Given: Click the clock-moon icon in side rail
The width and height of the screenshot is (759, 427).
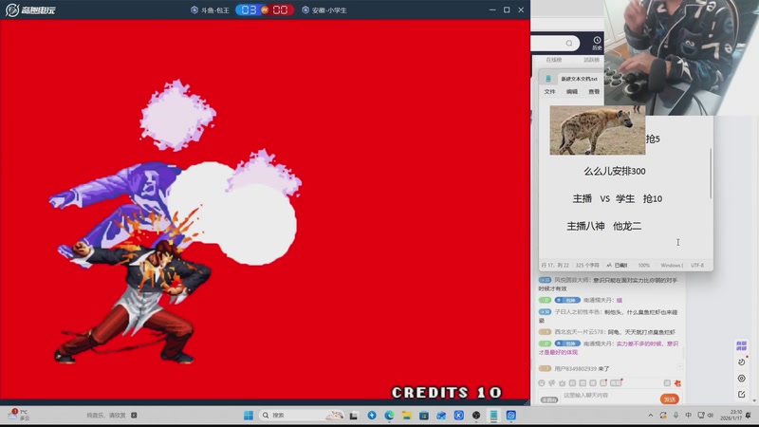Looking at the screenshot, I should [x=741, y=362].
